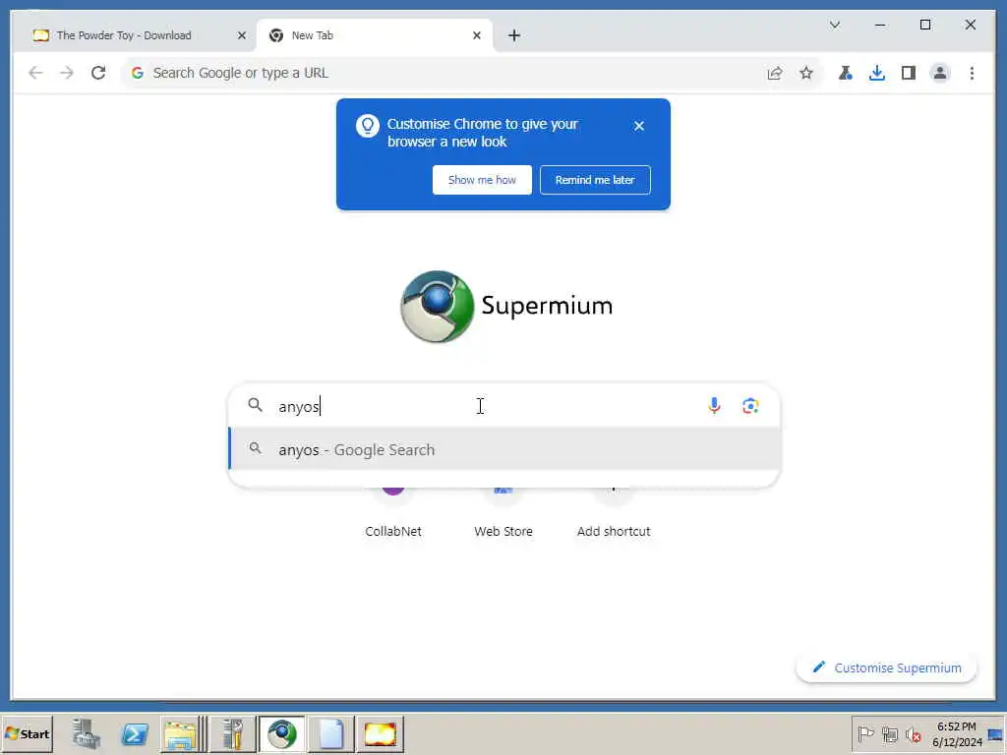The image size is (1007, 755).
Task: Click the lightbulb icon in the popup
Action: tap(368, 126)
